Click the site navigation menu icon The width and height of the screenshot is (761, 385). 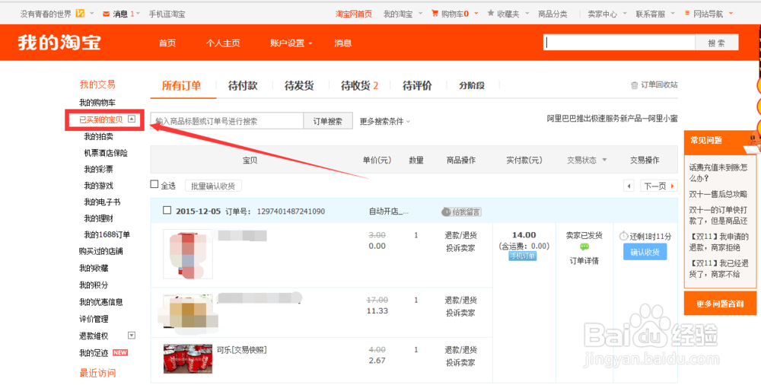686,13
